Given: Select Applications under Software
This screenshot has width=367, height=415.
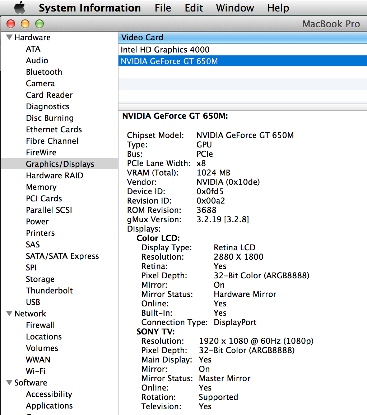Looking at the screenshot, I should pyautogui.click(x=49, y=406).
